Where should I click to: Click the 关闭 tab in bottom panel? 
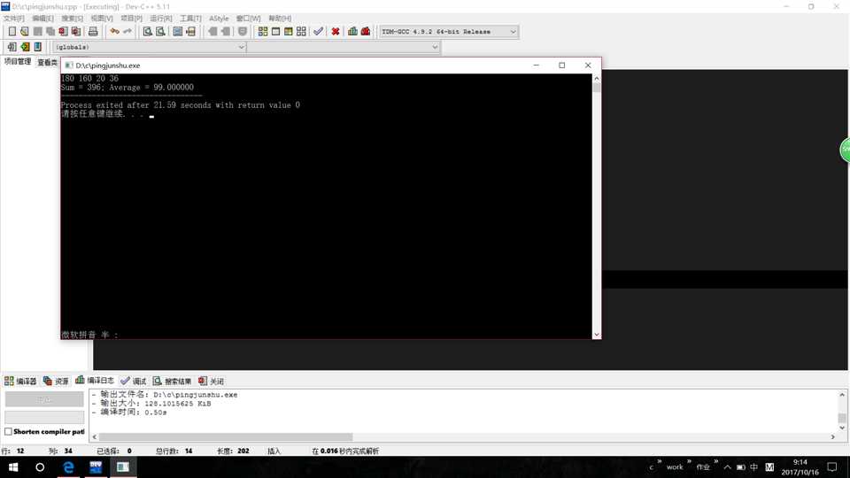tap(212, 381)
